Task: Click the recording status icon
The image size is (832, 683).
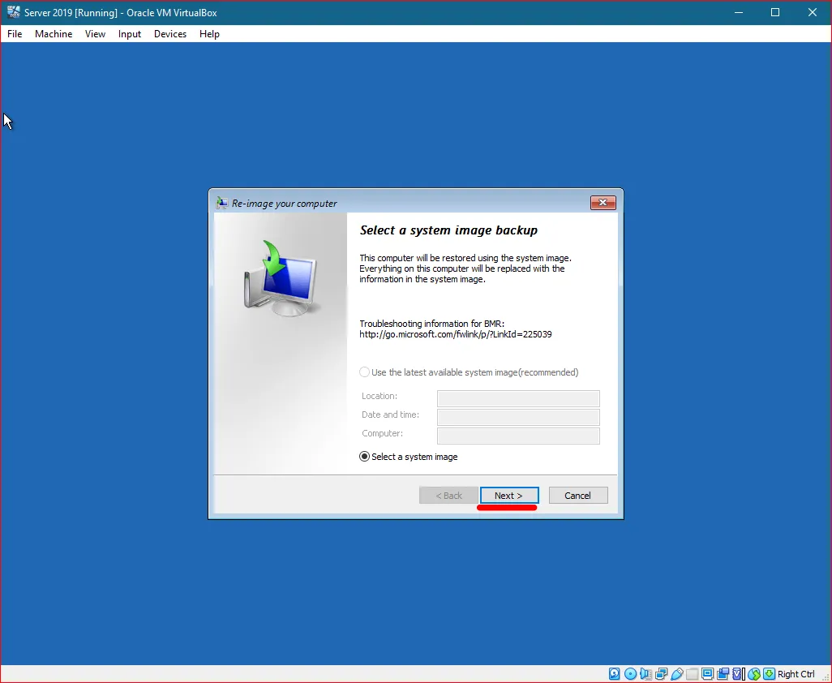Action: pyautogui.click(x=723, y=673)
